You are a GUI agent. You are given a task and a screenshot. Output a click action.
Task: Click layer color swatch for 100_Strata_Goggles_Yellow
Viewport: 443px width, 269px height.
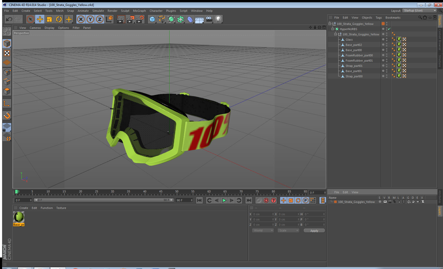[x=335, y=202]
